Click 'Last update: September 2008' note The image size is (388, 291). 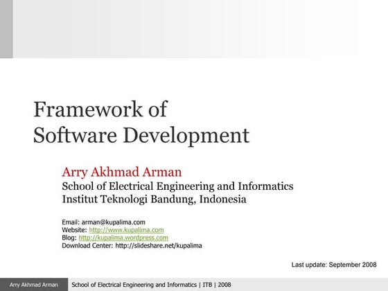tap(334, 265)
